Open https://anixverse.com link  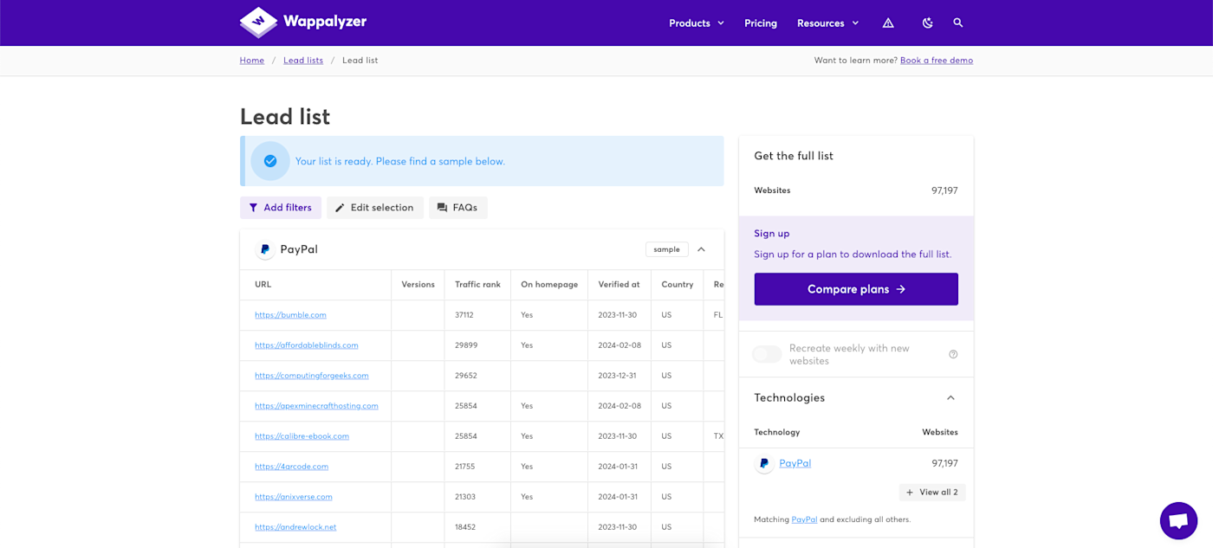(x=293, y=497)
